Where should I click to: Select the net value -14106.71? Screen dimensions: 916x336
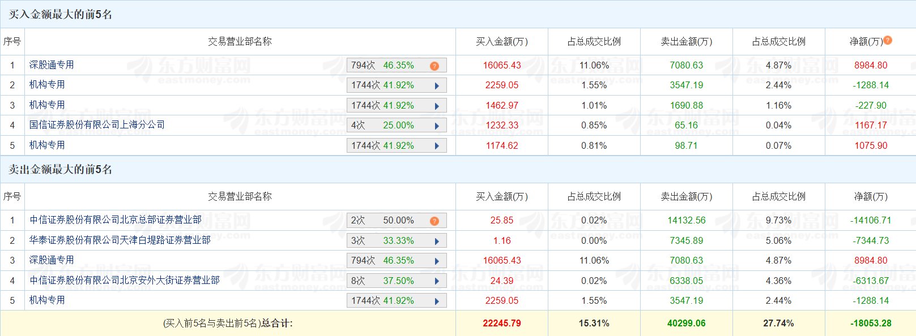871,221
